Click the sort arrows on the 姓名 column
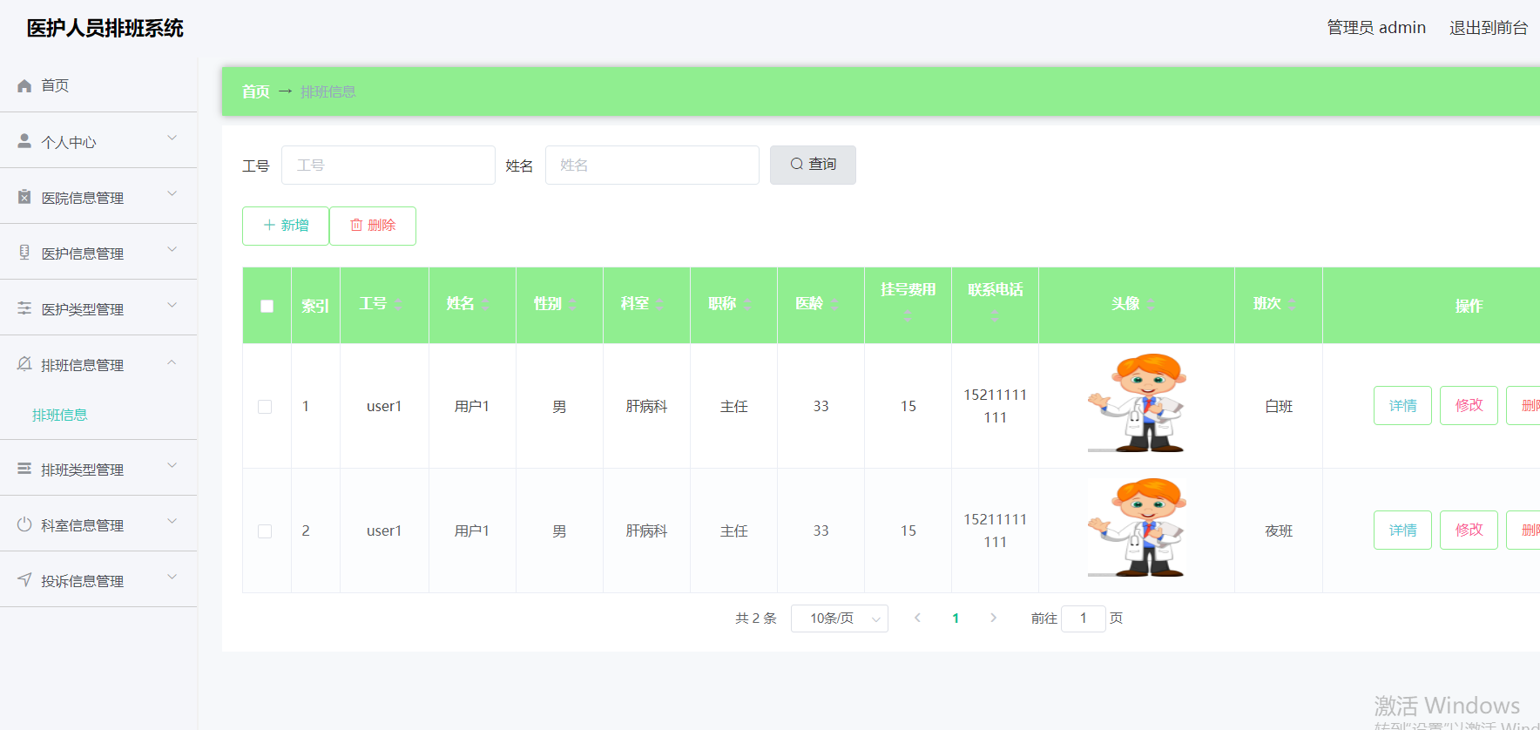This screenshot has height=730, width=1540. coord(485,304)
